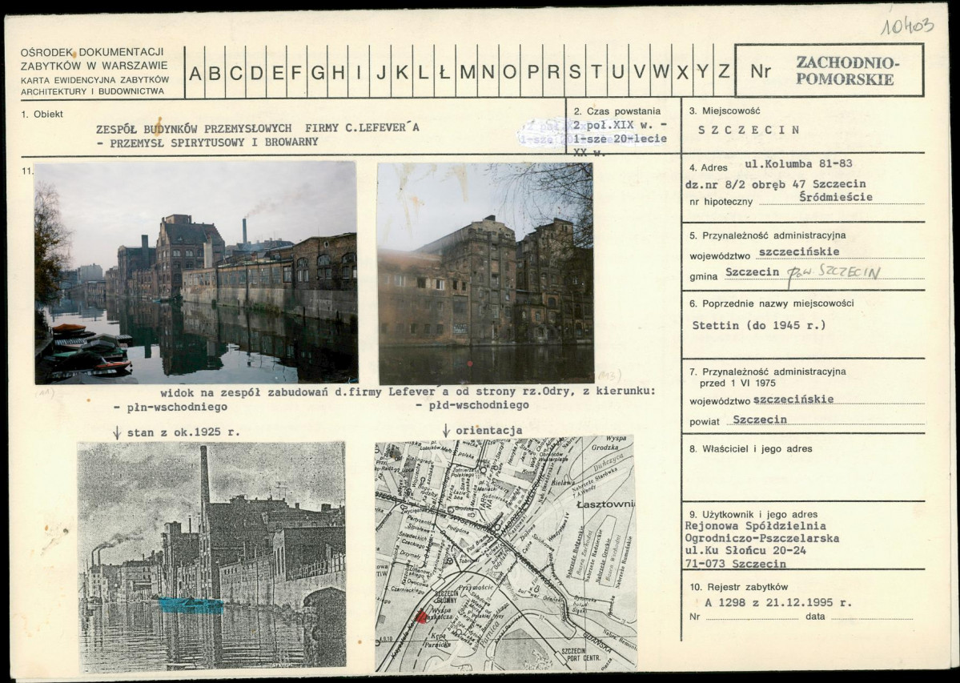Select the letter S index box
Image resolution: width=960 pixels, height=683 pixels.
pos(574,72)
